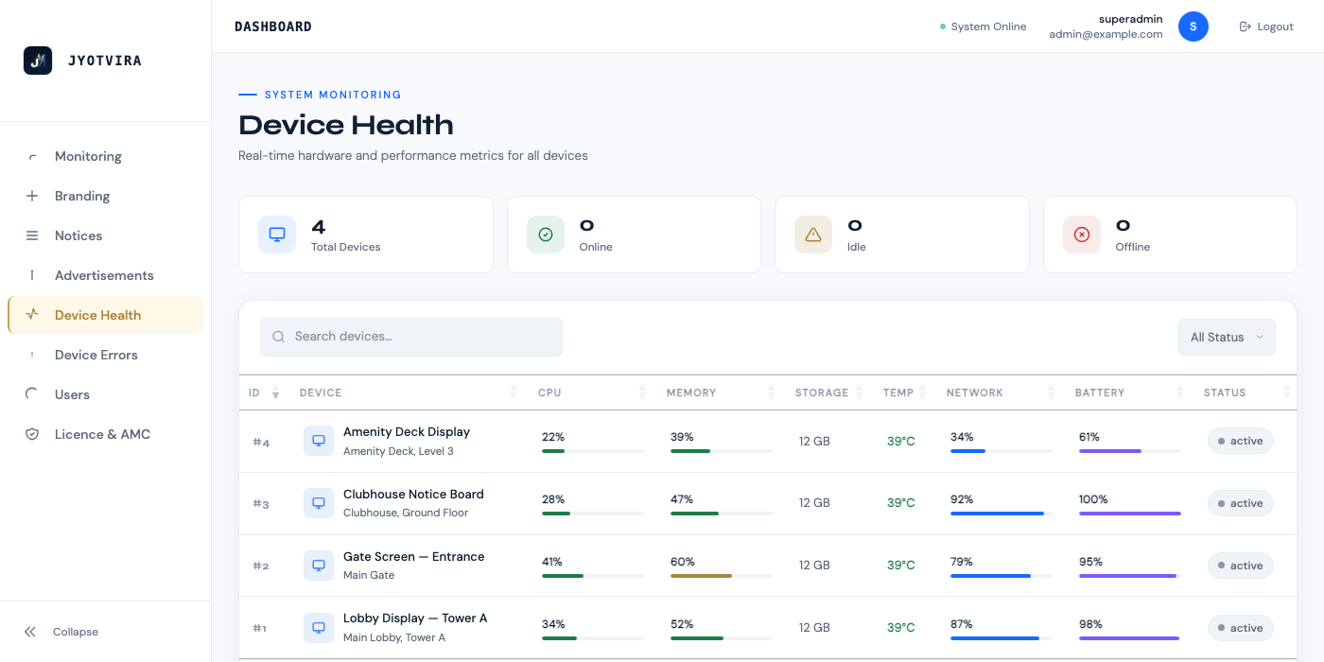Go to Licence & AMC

pos(105,434)
